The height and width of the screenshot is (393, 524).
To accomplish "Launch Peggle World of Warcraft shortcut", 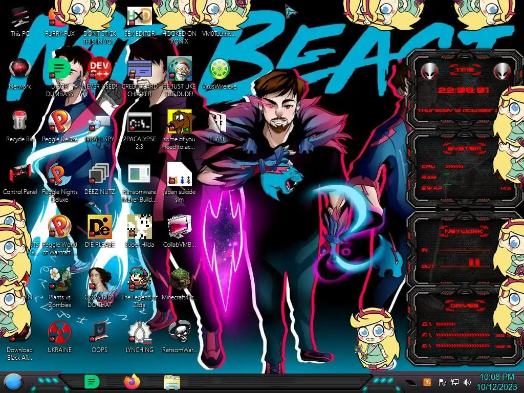I will click(x=59, y=235).
